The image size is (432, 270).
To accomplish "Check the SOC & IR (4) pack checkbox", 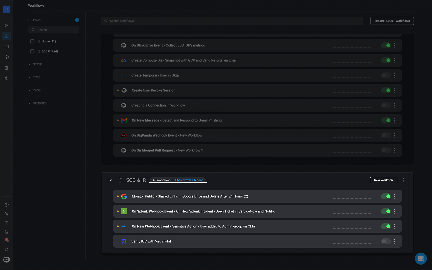I will pyautogui.click(x=32, y=51).
